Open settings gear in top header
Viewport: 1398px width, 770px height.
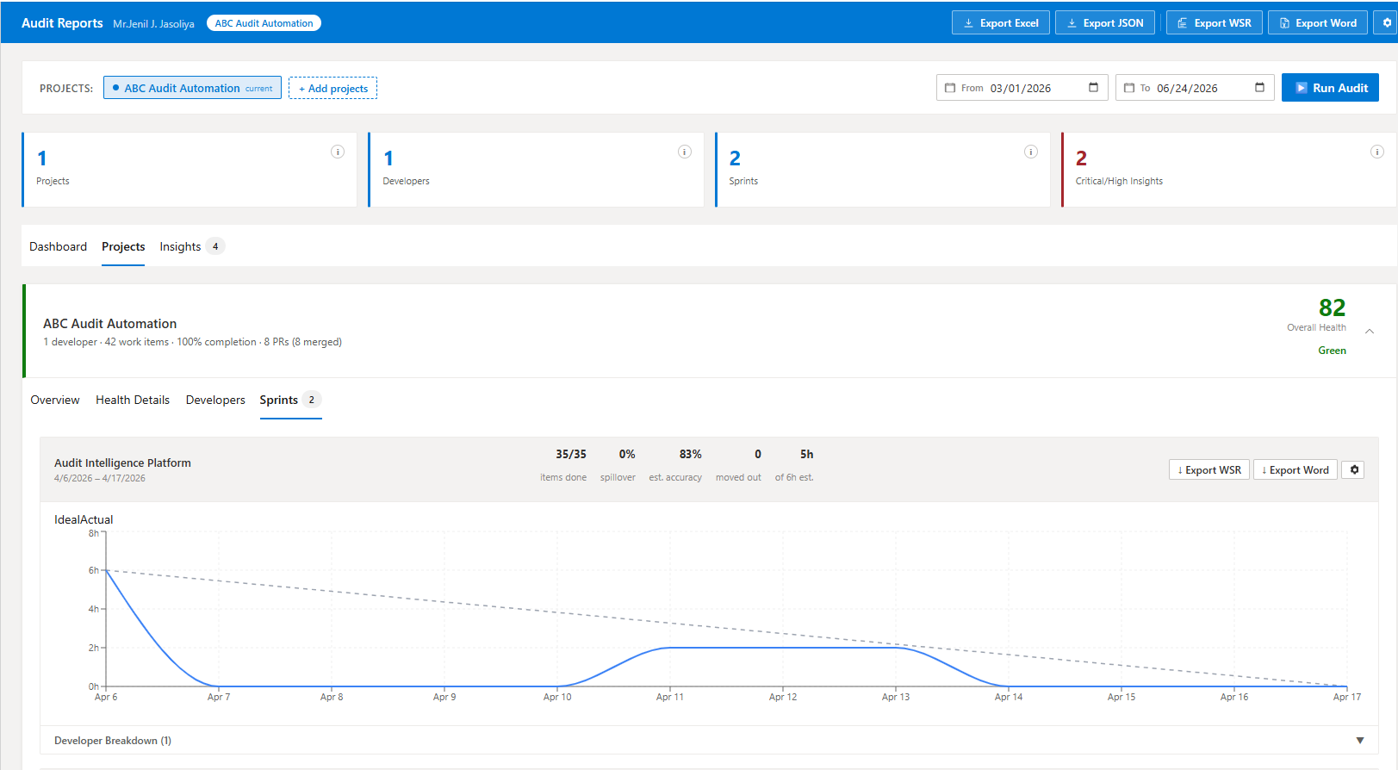coord(1387,23)
